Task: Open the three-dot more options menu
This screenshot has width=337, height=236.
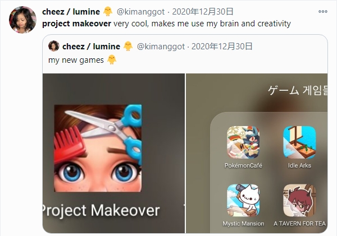Action: 322,12
